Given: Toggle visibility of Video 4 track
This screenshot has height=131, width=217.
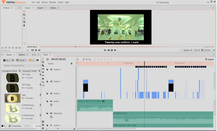Looking at the screenshot, I should click(x=51, y=69).
